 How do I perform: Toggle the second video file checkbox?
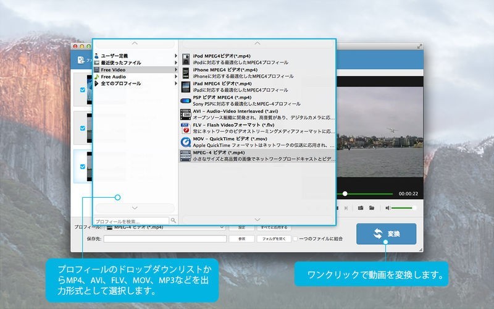point(83,128)
